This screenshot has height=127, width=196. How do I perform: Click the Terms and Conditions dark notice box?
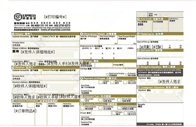pyautogui.click(x=160, y=73)
